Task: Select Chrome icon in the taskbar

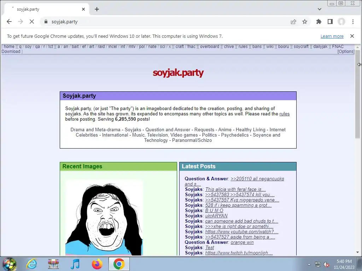Action: click(x=119, y=264)
